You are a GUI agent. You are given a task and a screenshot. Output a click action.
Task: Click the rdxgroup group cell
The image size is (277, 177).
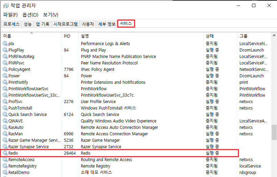[248, 172]
